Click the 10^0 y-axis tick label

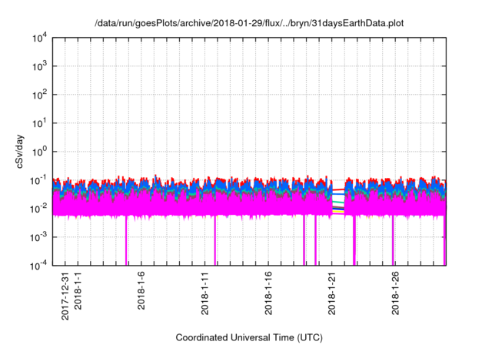click(40, 152)
